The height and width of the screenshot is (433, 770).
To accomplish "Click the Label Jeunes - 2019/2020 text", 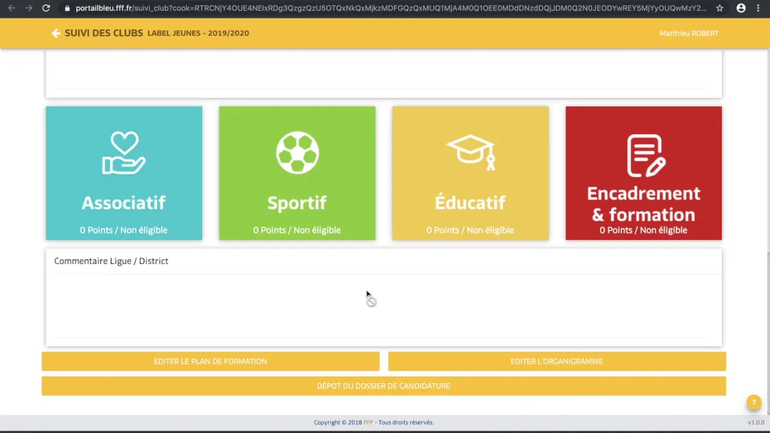I will point(198,33).
